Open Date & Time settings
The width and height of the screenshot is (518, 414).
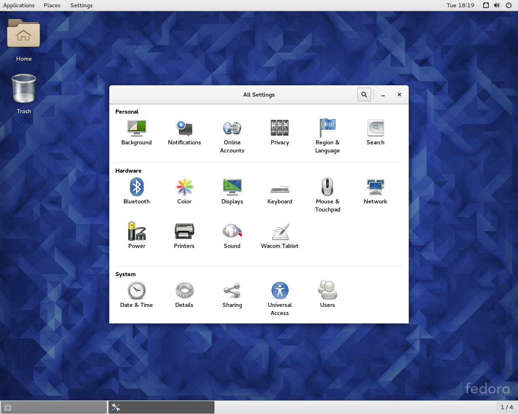coord(137,295)
